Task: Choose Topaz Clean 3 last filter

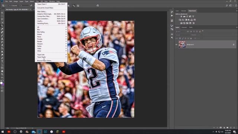Action: 51,4
